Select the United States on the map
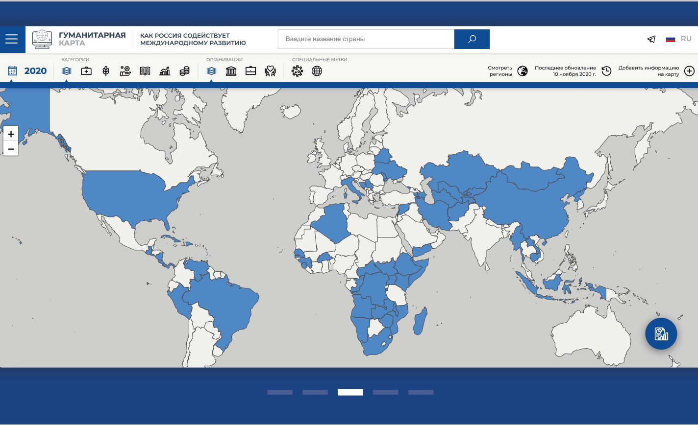Screen dimensions: 698x425 click(x=130, y=196)
